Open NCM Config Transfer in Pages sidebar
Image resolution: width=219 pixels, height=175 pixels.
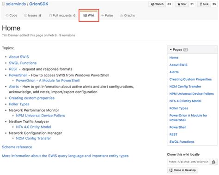pyautogui.click(x=185, y=87)
